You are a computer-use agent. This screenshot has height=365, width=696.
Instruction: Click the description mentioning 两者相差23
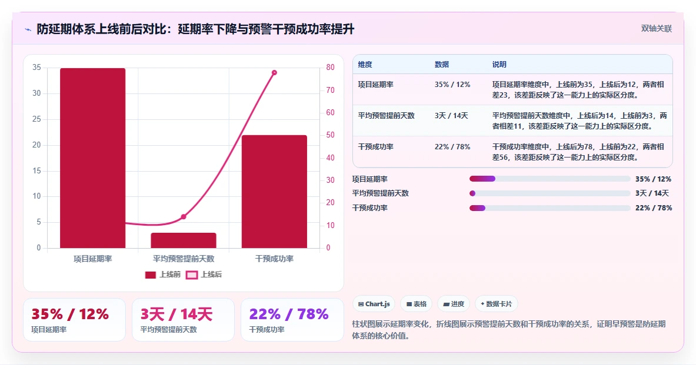point(578,89)
